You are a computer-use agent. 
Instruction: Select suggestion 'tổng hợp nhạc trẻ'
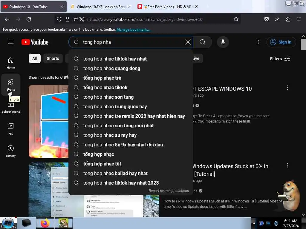(131, 78)
